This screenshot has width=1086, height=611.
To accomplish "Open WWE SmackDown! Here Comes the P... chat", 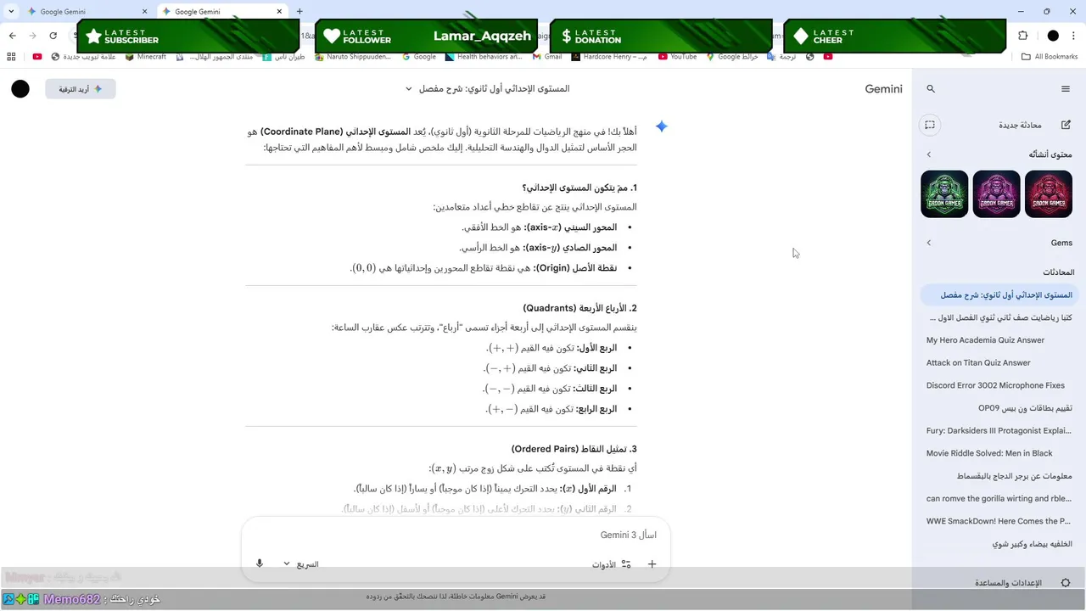I will tap(998, 521).
